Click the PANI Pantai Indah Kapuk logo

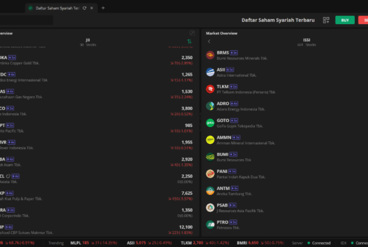[x=210, y=174]
